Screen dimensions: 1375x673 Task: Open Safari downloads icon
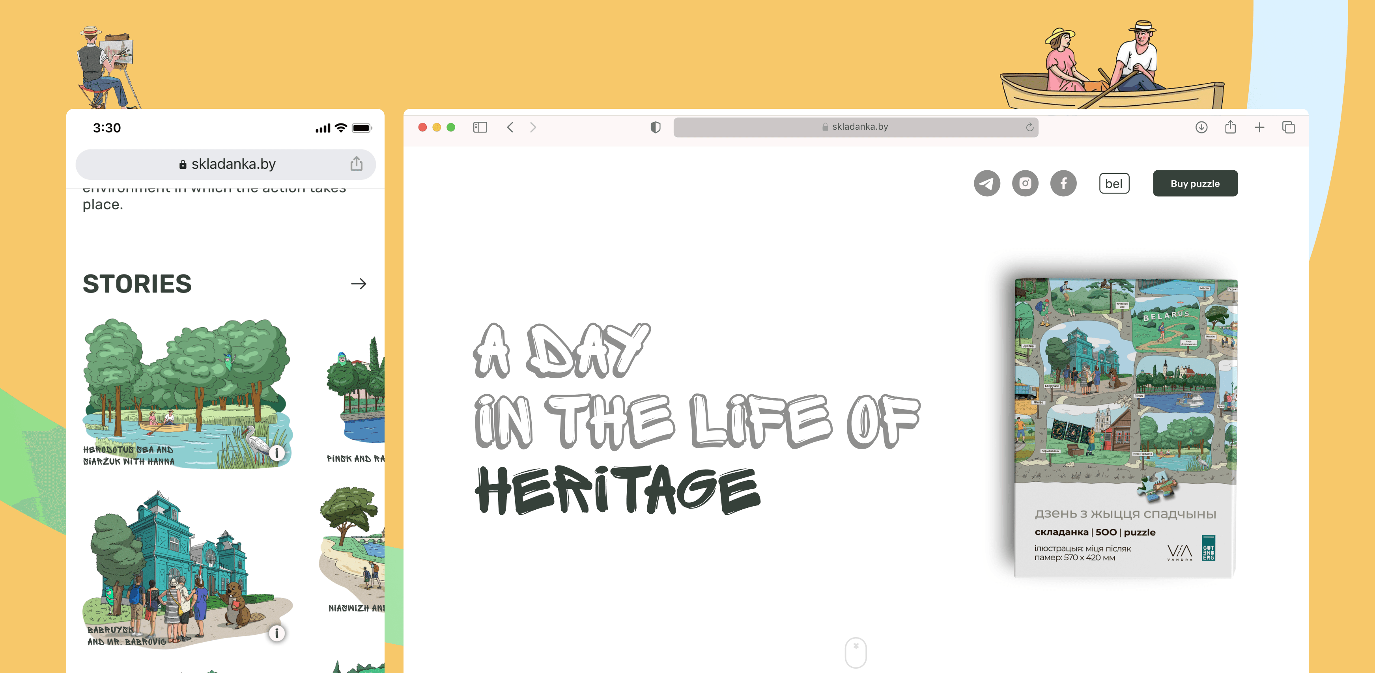(1201, 127)
